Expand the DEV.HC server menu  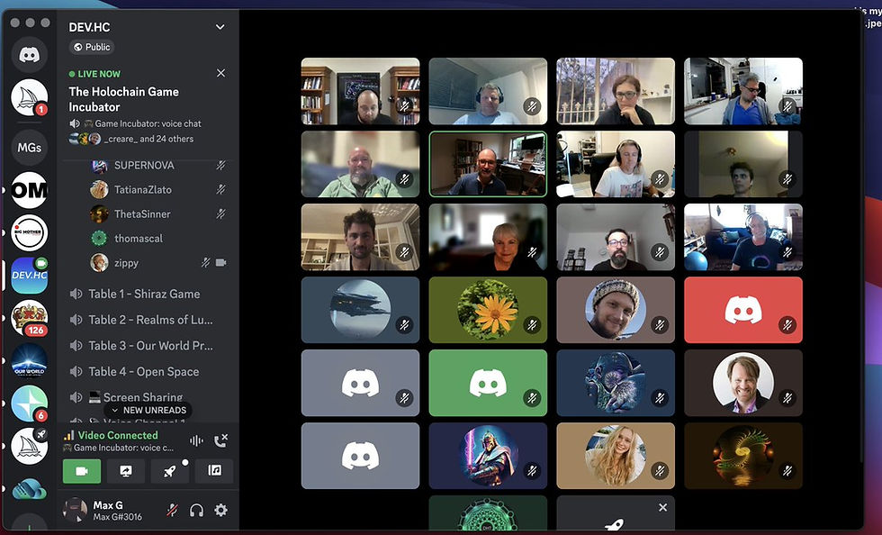point(220,27)
